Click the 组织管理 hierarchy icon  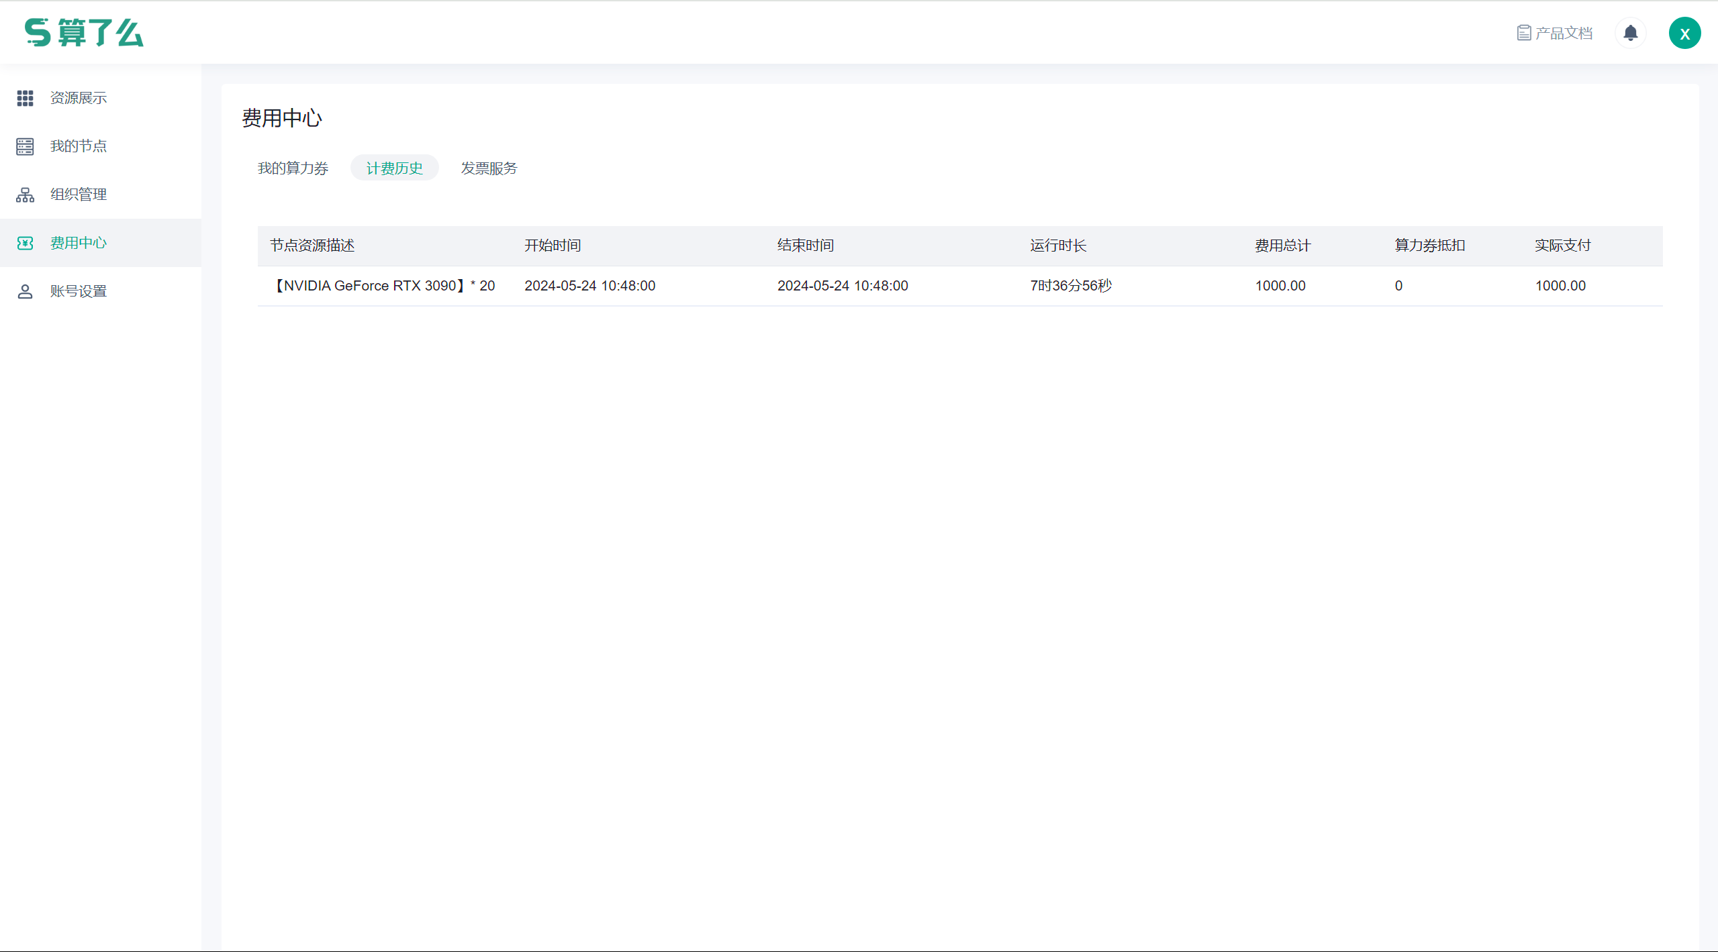pos(25,195)
